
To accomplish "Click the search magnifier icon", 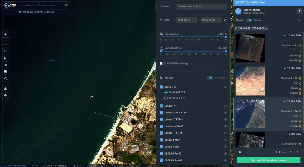I will [67, 5].
